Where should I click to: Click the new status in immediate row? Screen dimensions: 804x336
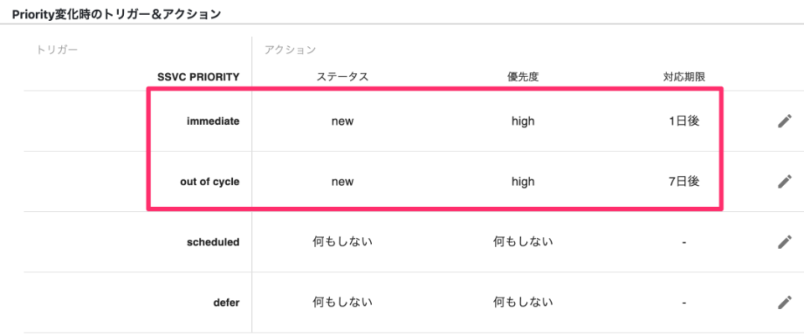click(x=343, y=121)
